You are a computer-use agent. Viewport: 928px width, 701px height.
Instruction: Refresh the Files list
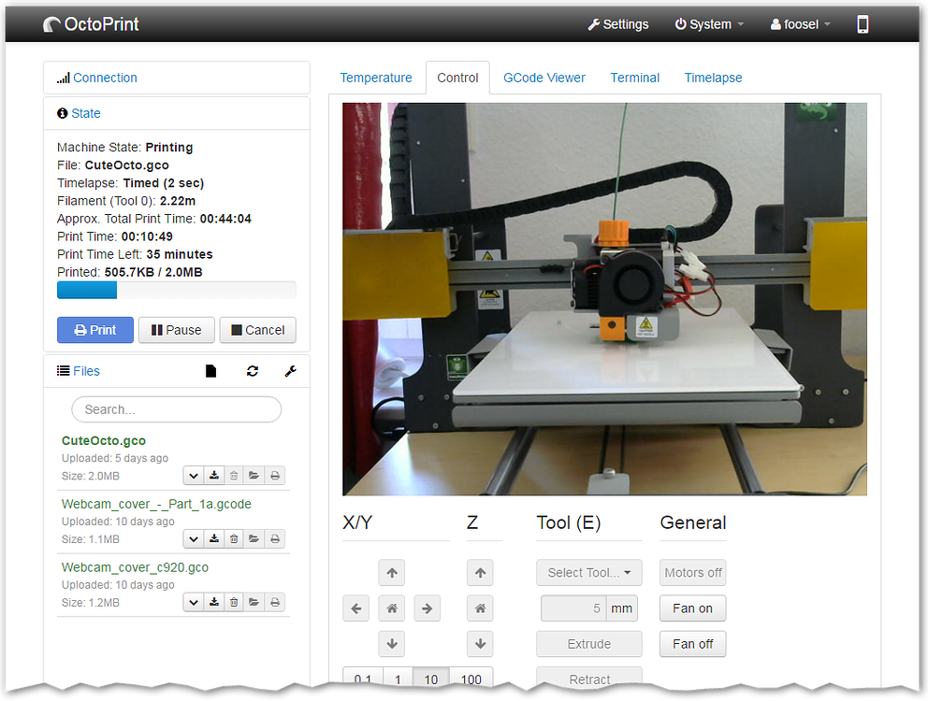point(252,371)
